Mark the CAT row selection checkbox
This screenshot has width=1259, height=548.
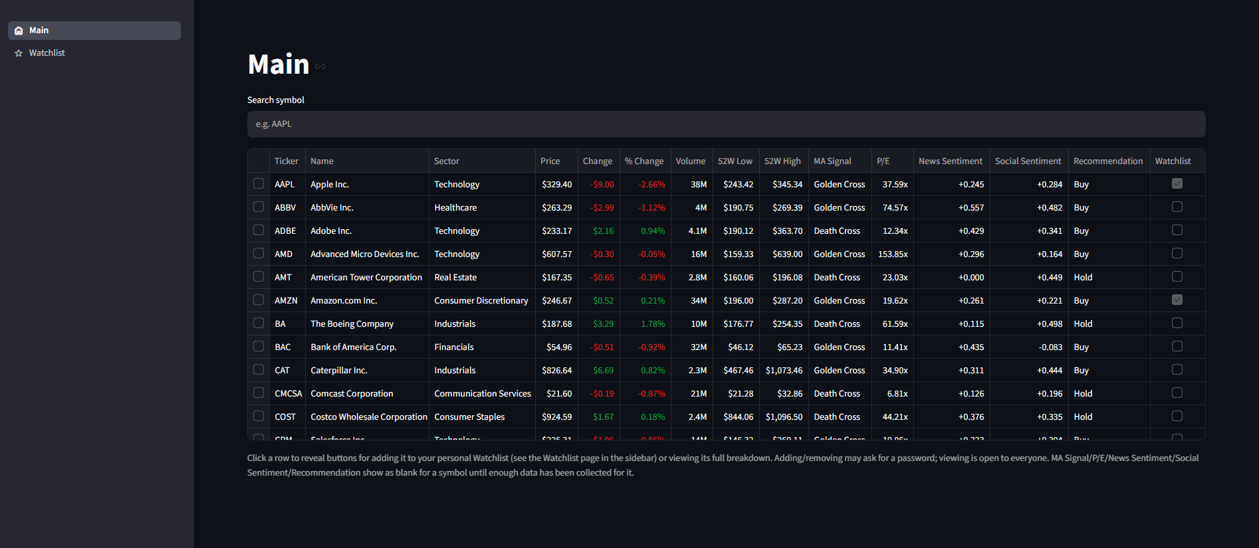pos(259,370)
